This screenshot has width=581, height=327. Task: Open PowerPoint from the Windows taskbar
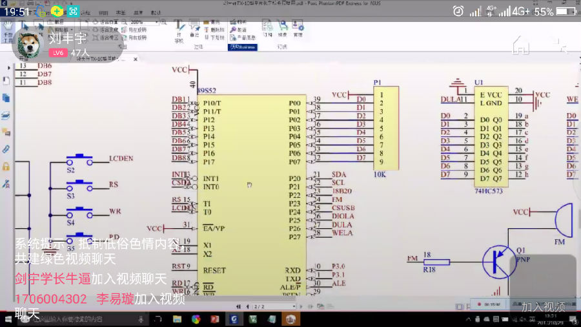click(214, 319)
